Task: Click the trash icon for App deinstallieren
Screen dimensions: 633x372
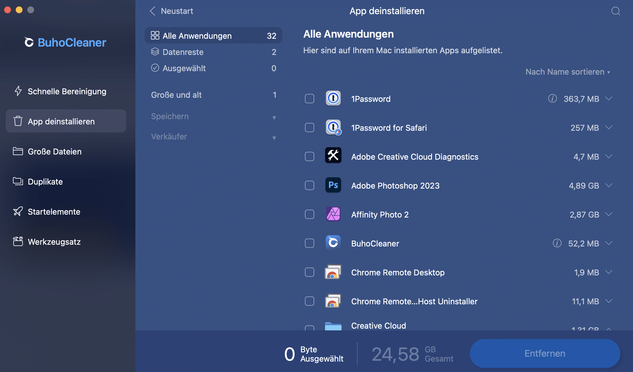Action: pyautogui.click(x=18, y=121)
